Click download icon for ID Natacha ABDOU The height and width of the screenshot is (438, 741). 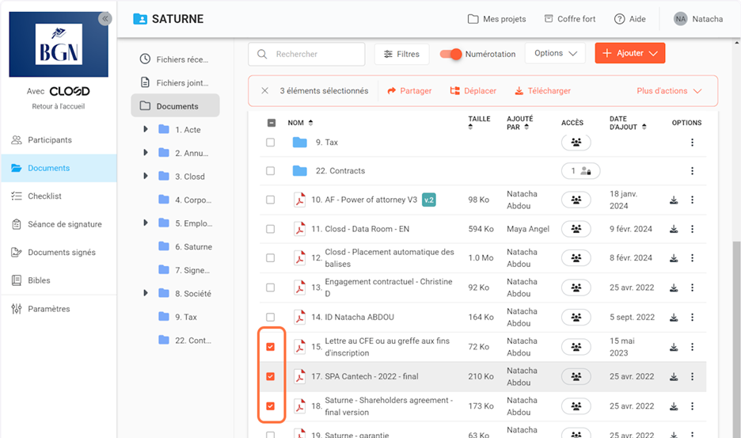674,318
